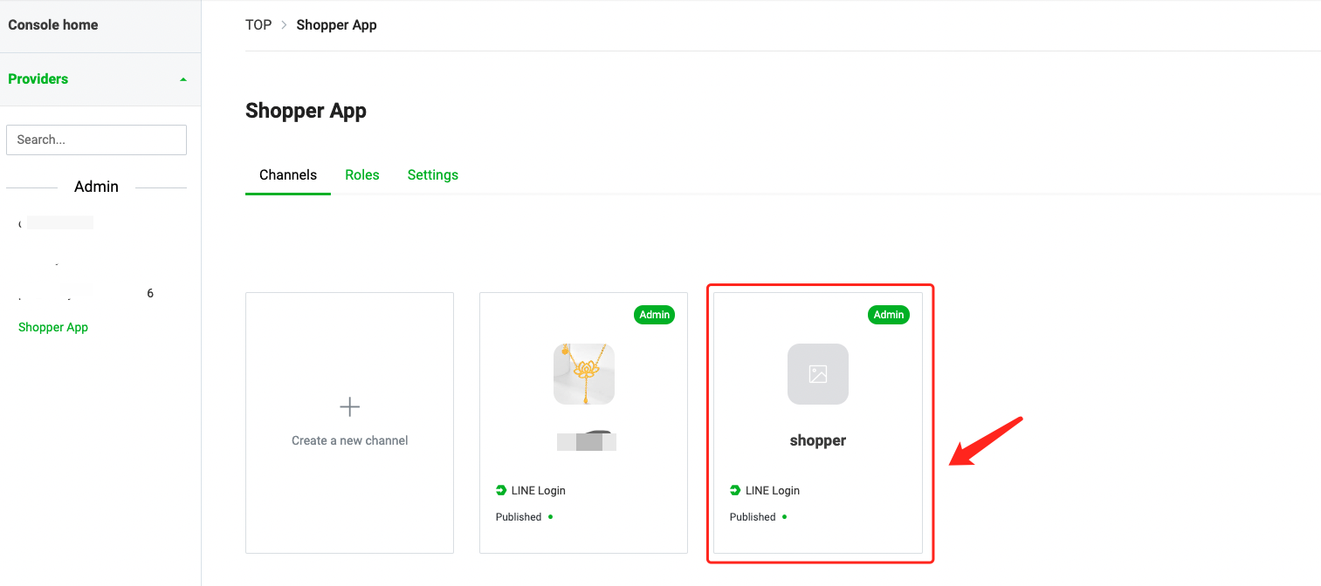
Task: Click the Shopper App page heading
Action: pos(306,111)
